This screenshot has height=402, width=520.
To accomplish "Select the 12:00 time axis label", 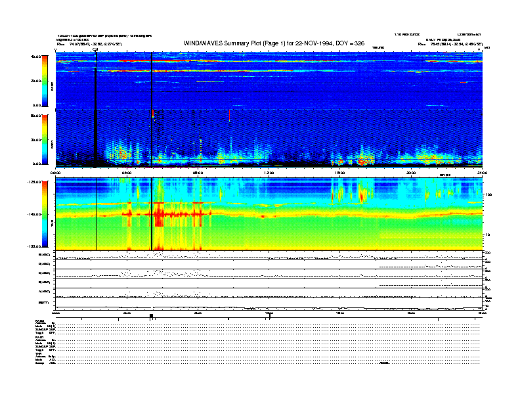I will [269, 171].
